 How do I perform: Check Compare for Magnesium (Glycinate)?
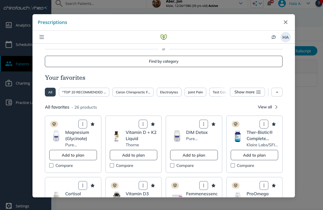(x=51, y=165)
